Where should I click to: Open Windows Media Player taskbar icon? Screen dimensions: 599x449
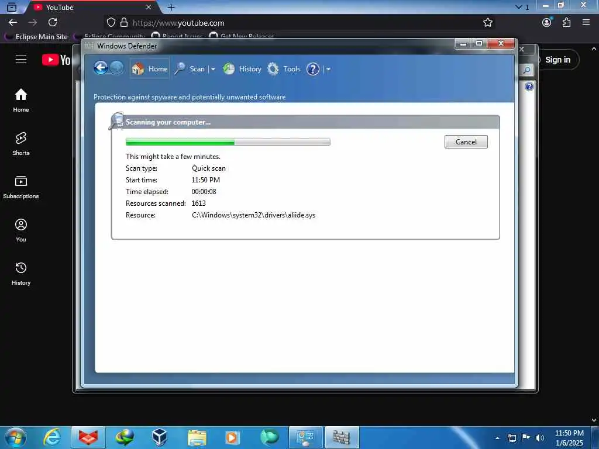(x=232, y=437)
